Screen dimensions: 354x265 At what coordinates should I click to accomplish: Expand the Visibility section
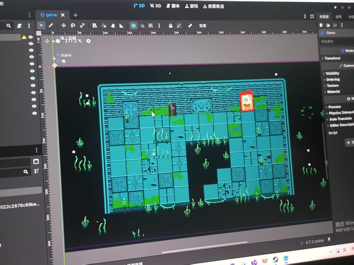point(331,73)
